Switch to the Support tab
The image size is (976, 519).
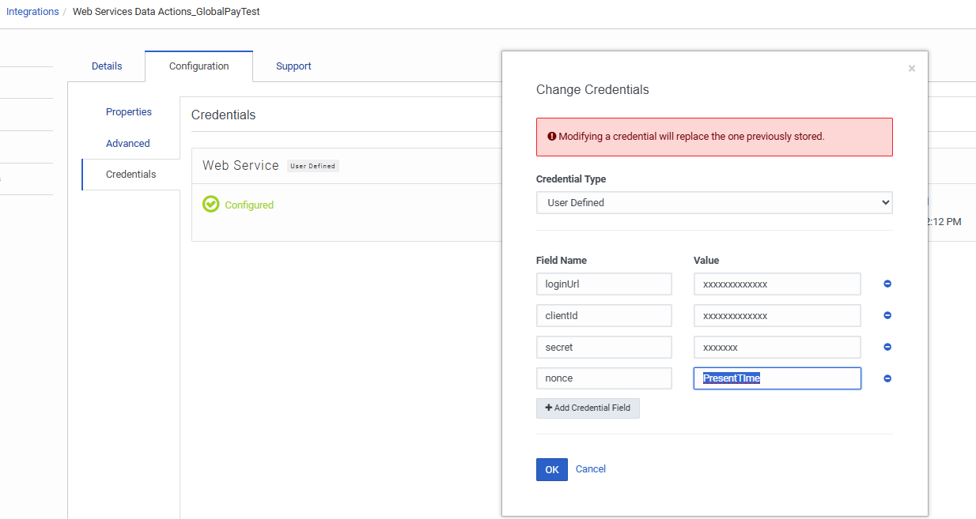pos(293,66)
